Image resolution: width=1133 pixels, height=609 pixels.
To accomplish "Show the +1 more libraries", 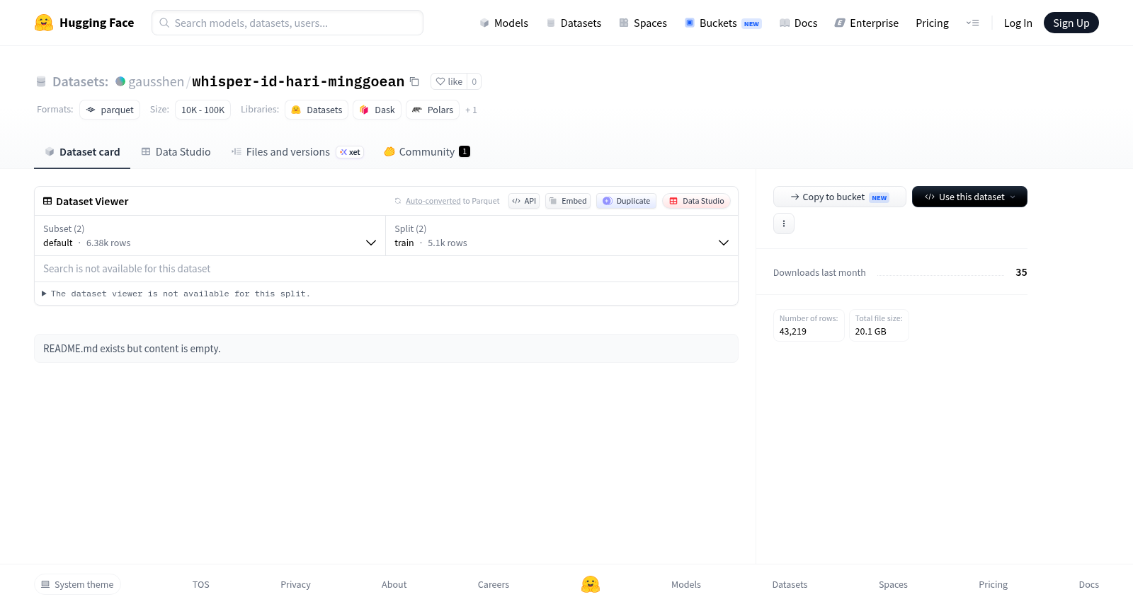I will [x=472, y=110].
